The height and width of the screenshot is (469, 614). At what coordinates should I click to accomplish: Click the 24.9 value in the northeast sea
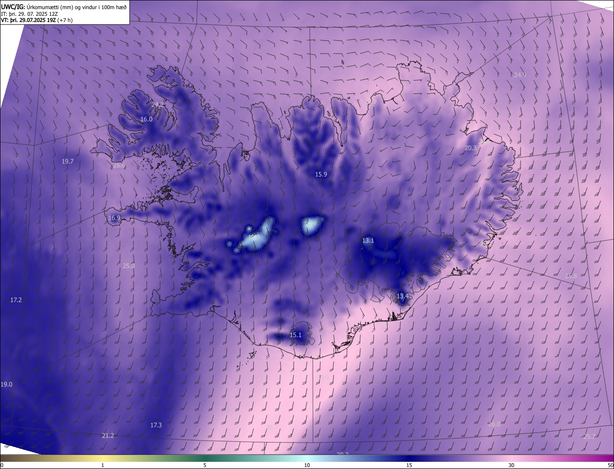(x=520, y=75)
